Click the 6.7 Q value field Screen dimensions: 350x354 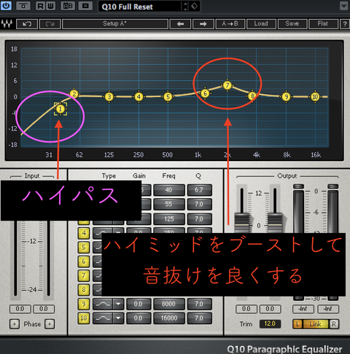[199, 190]
